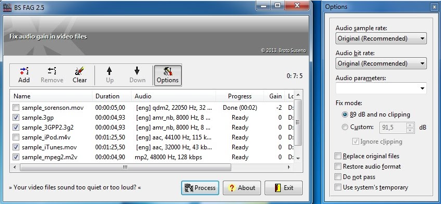Screen dimensions: 441x204
Task: Open the Audio parameters dropdown
Action: [x=381, y=88]
